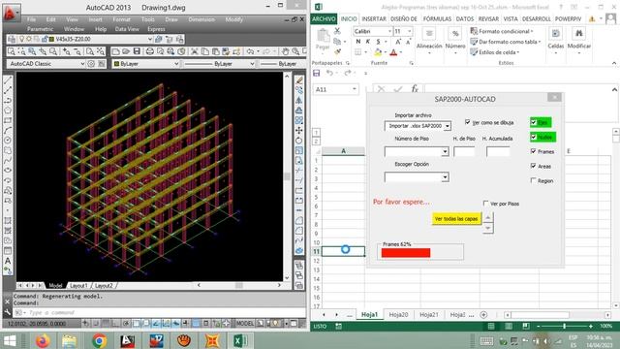Screen dimensions: 620x349
Task: Click the Modificar binoculars button
Action: (579, 40)
